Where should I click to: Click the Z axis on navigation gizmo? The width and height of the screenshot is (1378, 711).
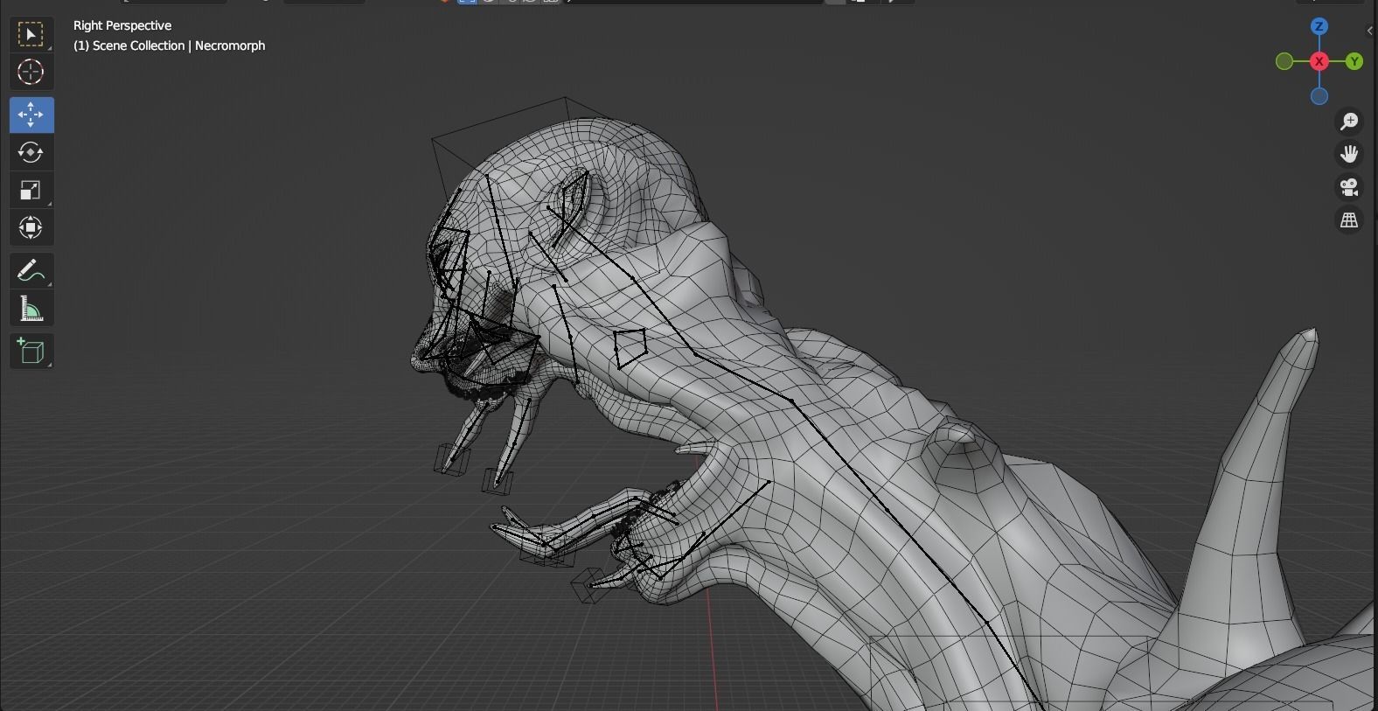click(x=1319, y=26)
